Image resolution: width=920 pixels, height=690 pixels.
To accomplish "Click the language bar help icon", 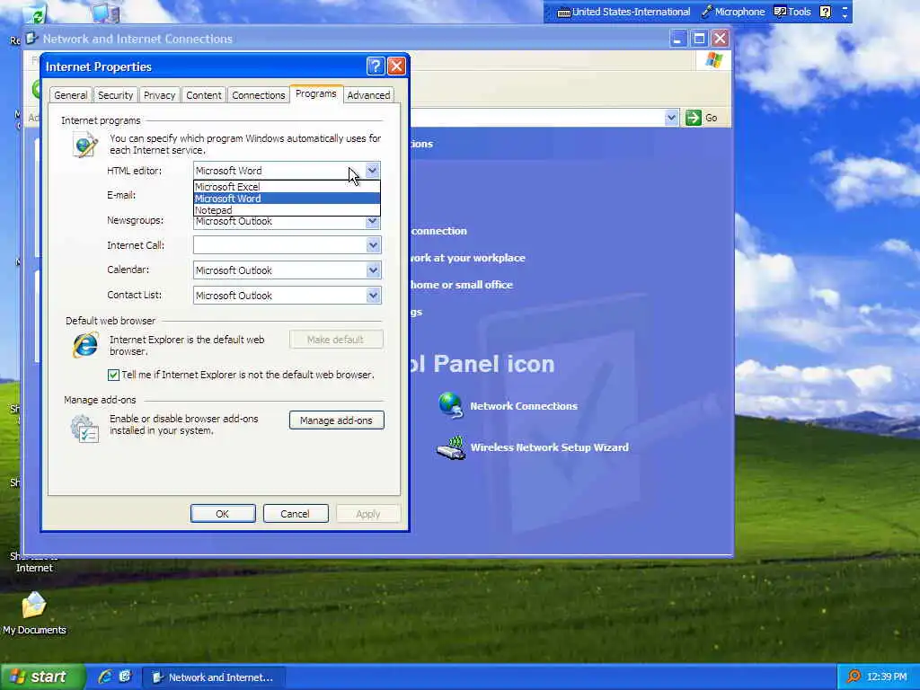I will [x=825, y=12].
